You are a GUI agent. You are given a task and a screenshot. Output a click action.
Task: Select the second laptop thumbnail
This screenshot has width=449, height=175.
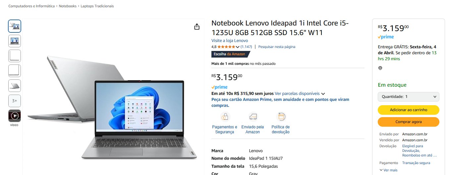tap(15, 41)
